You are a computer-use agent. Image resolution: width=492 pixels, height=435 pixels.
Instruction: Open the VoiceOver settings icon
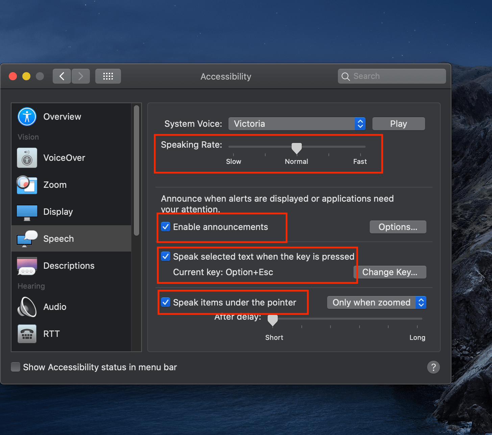tap(27, 157)
